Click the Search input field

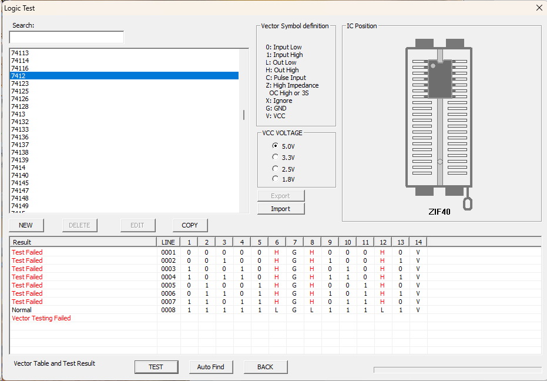66,38
